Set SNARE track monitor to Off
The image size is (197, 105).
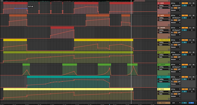point(179,33)
